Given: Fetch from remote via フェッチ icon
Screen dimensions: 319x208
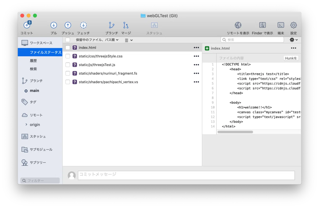Looking at the screenshot, I should (x=83, y=25).
